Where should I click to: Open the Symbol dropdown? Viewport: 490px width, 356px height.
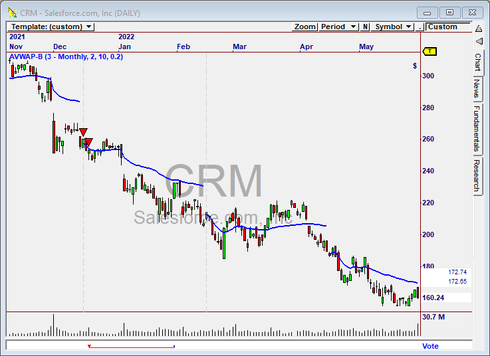(392, 27)
